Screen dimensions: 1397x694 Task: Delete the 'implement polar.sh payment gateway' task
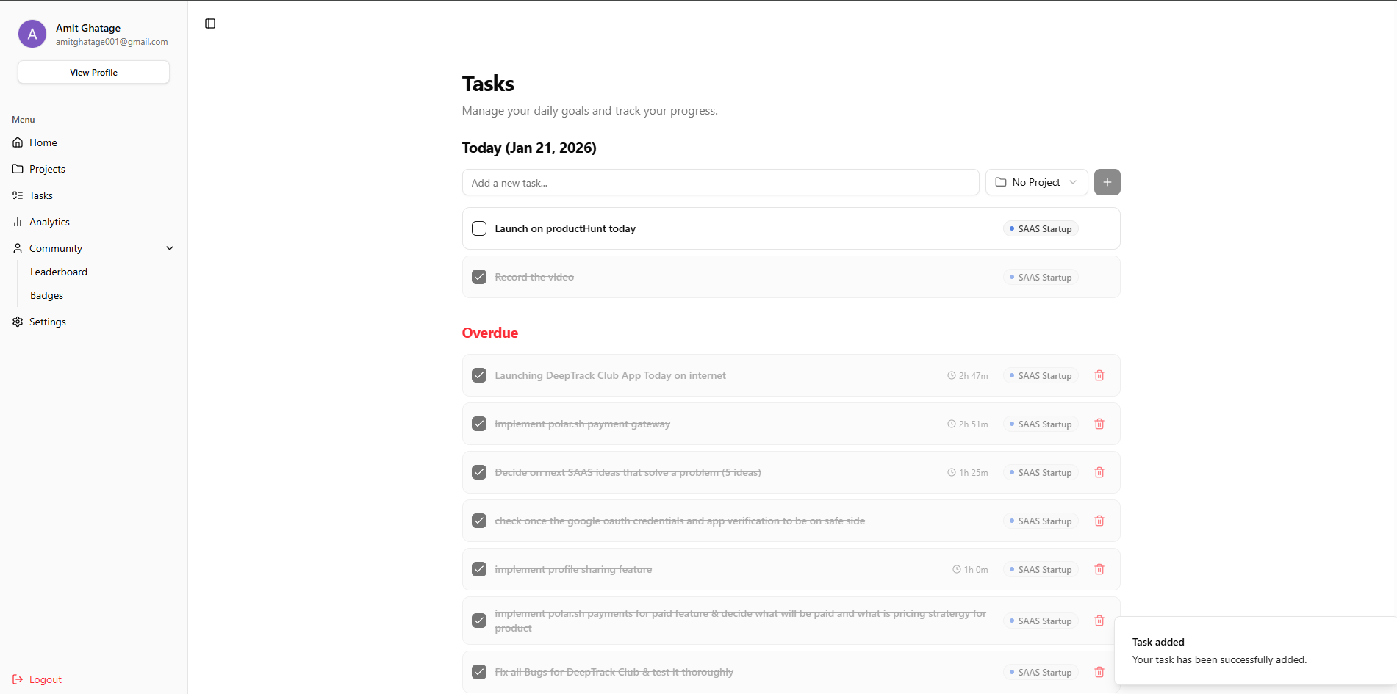click(x=1099, y=424)
